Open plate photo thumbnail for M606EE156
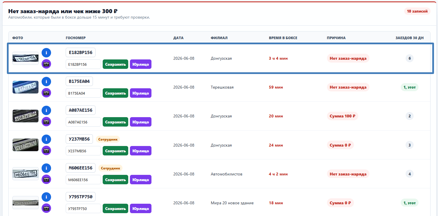 [x=26, y=174]
